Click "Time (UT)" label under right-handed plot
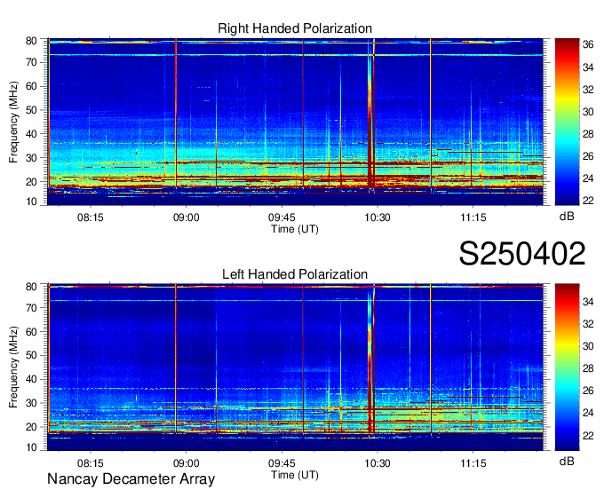This screenshot has height=490, width=604. [295, 229]
